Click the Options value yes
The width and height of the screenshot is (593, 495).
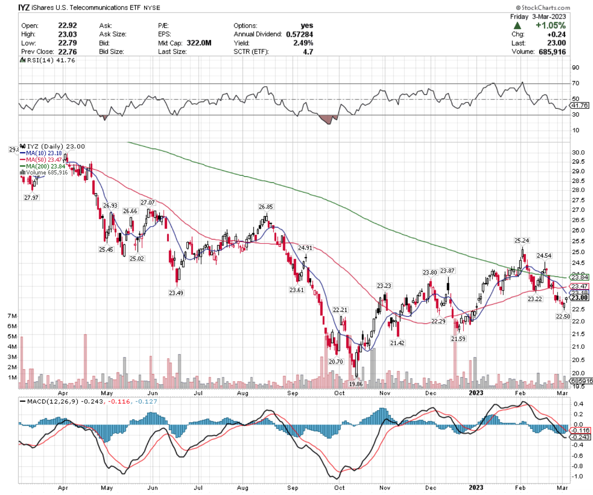pos(307,25)
